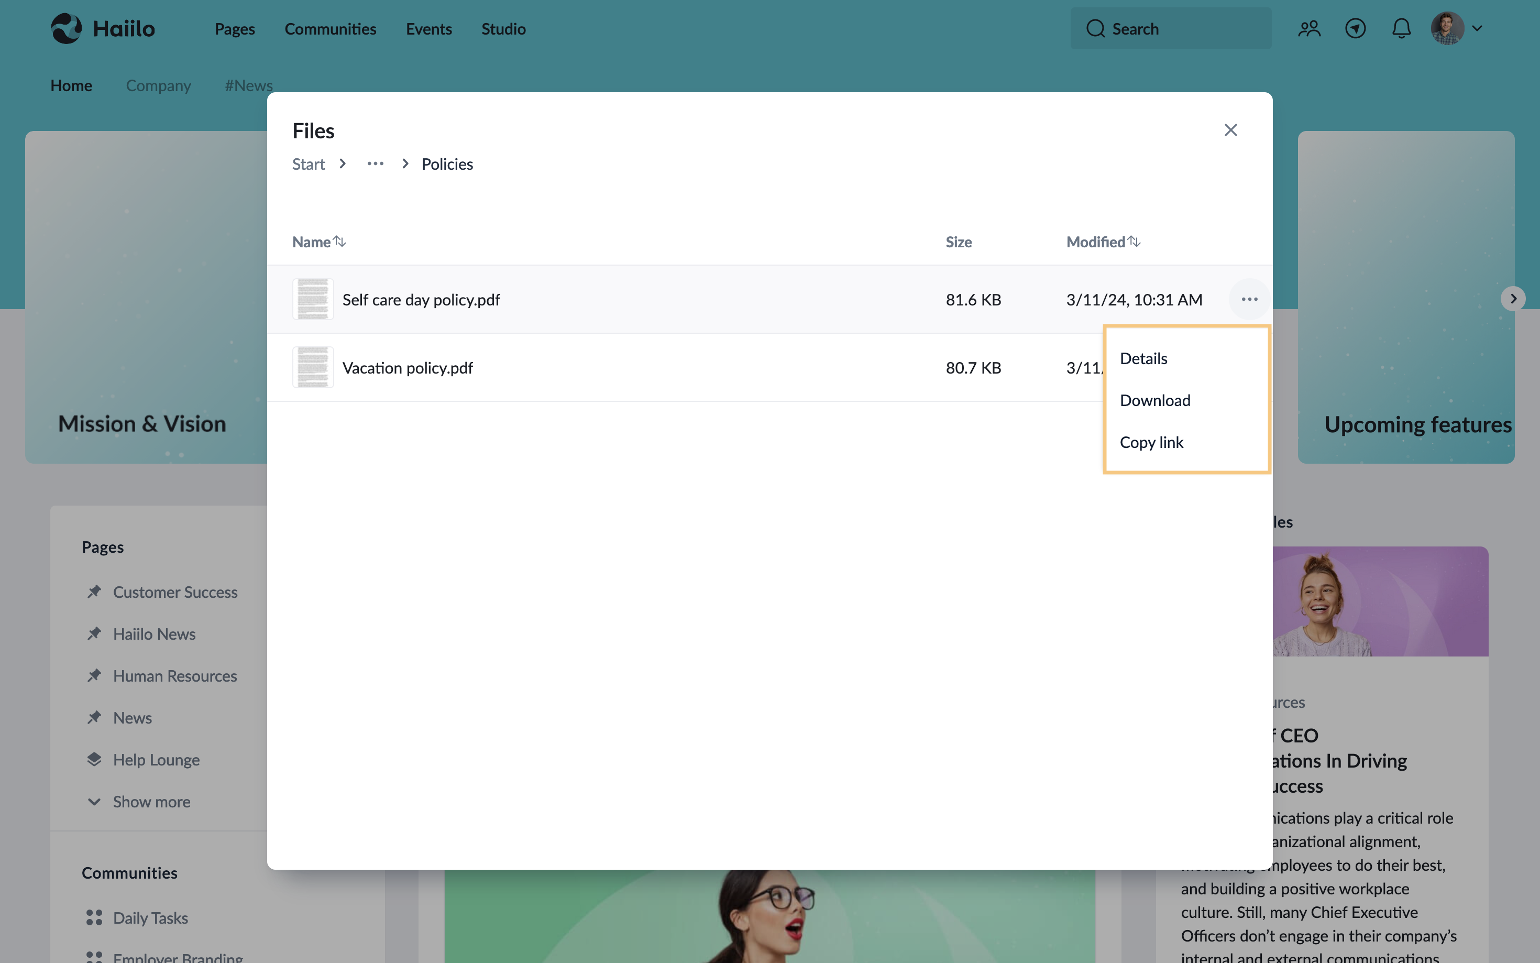Open Daily Tasks community link
This screenshot has width=1540, height=963.
[x=150, y=918]
